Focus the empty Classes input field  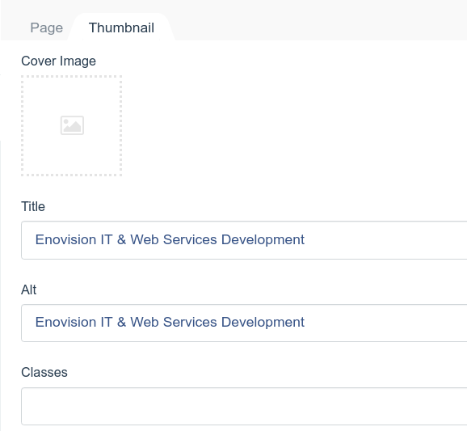coord(244,406)
